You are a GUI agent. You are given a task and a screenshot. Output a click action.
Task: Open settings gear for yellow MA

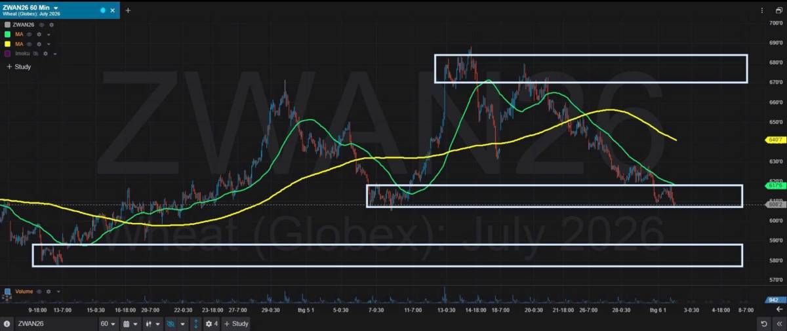click(x=39, y=44)
